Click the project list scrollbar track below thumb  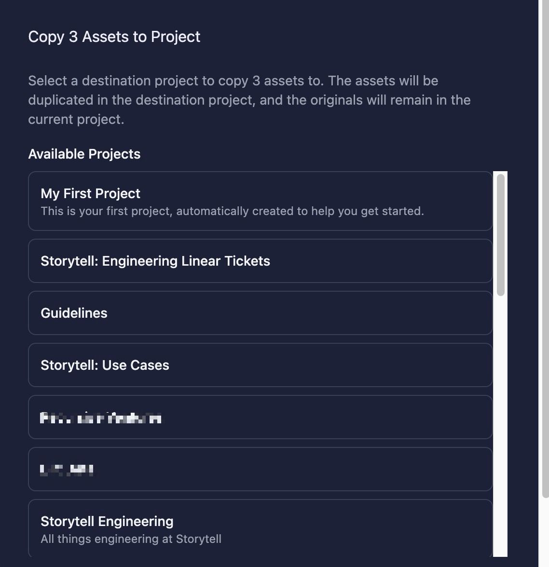pos(500,427)
